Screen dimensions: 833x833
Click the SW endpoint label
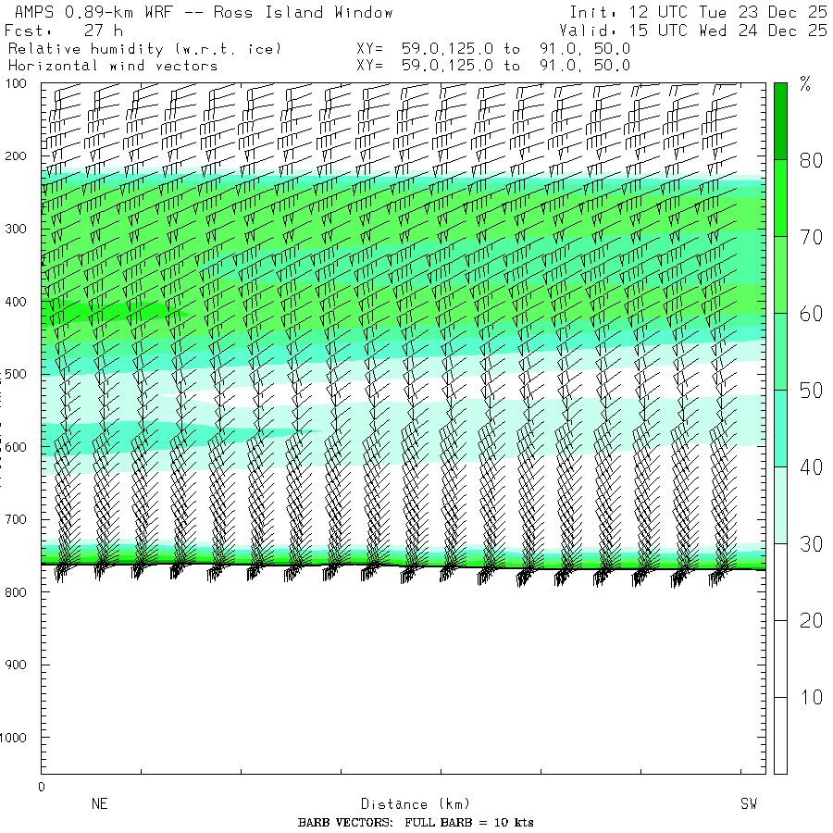pos(748,804)
